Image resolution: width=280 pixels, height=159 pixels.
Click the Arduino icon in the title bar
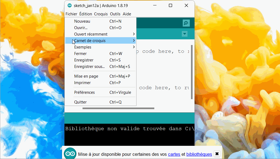(70, 5)
